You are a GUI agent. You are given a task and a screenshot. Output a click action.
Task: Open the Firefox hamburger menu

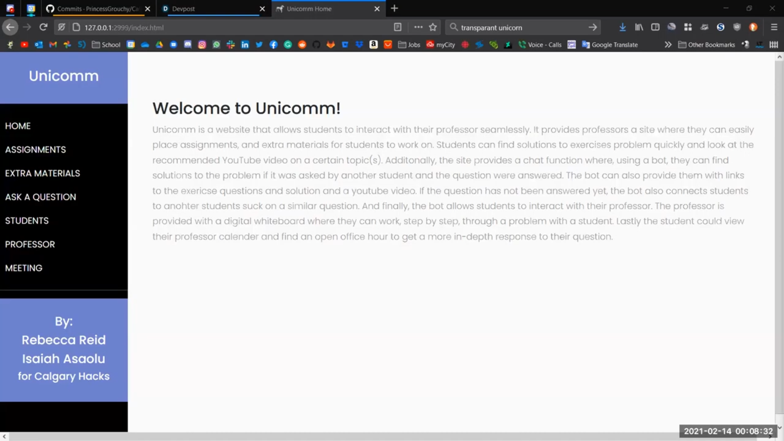pos(774,27)
